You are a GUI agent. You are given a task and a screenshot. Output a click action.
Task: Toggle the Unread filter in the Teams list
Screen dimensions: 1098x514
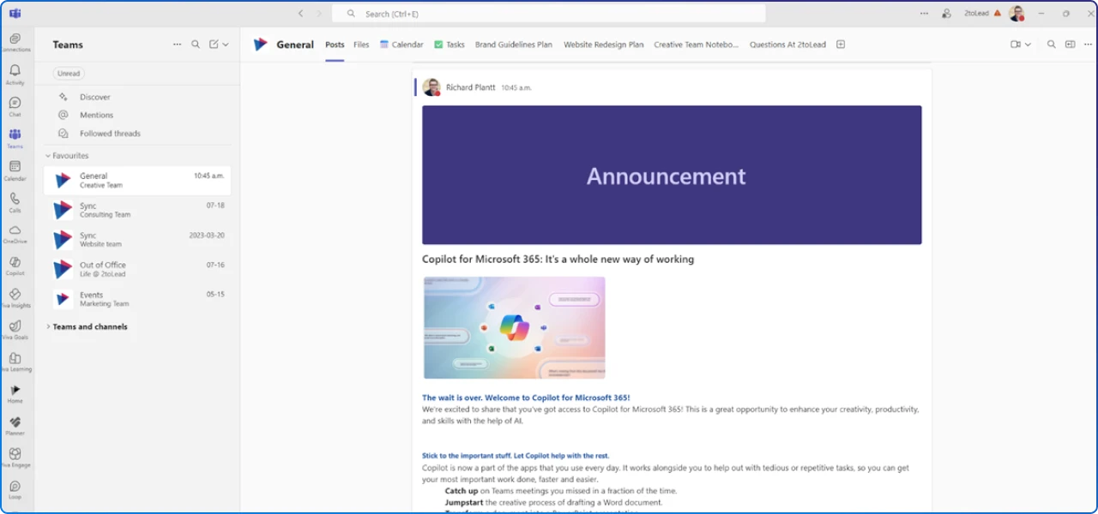click(x=68, y=73)
